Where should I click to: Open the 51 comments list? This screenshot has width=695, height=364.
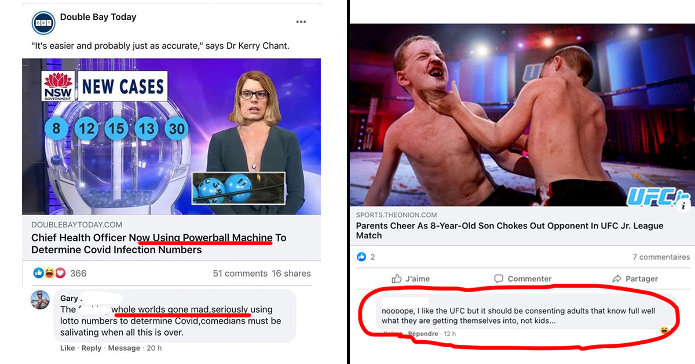click(240, 273)
